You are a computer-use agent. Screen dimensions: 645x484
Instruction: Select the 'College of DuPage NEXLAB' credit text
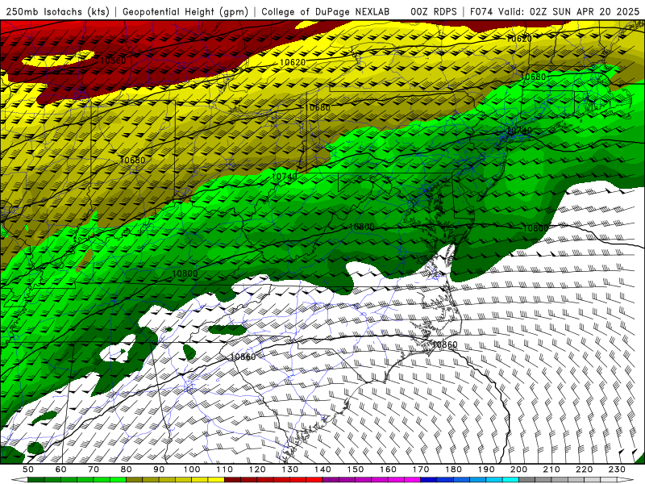click(x=326, y=11)
